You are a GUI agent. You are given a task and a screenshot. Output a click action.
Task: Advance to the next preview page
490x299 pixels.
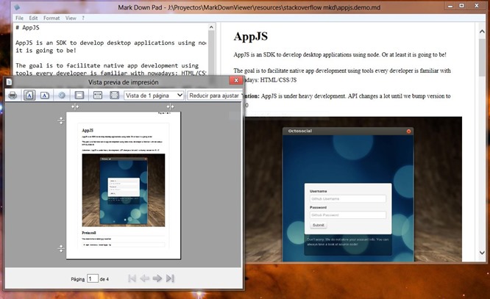(x=157, y=278)
